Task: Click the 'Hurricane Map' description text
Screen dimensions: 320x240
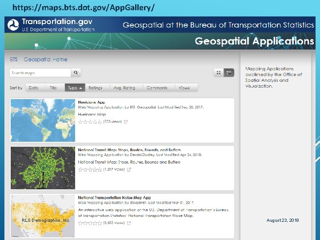Action: pyautogui.click(x=92, y=114)
